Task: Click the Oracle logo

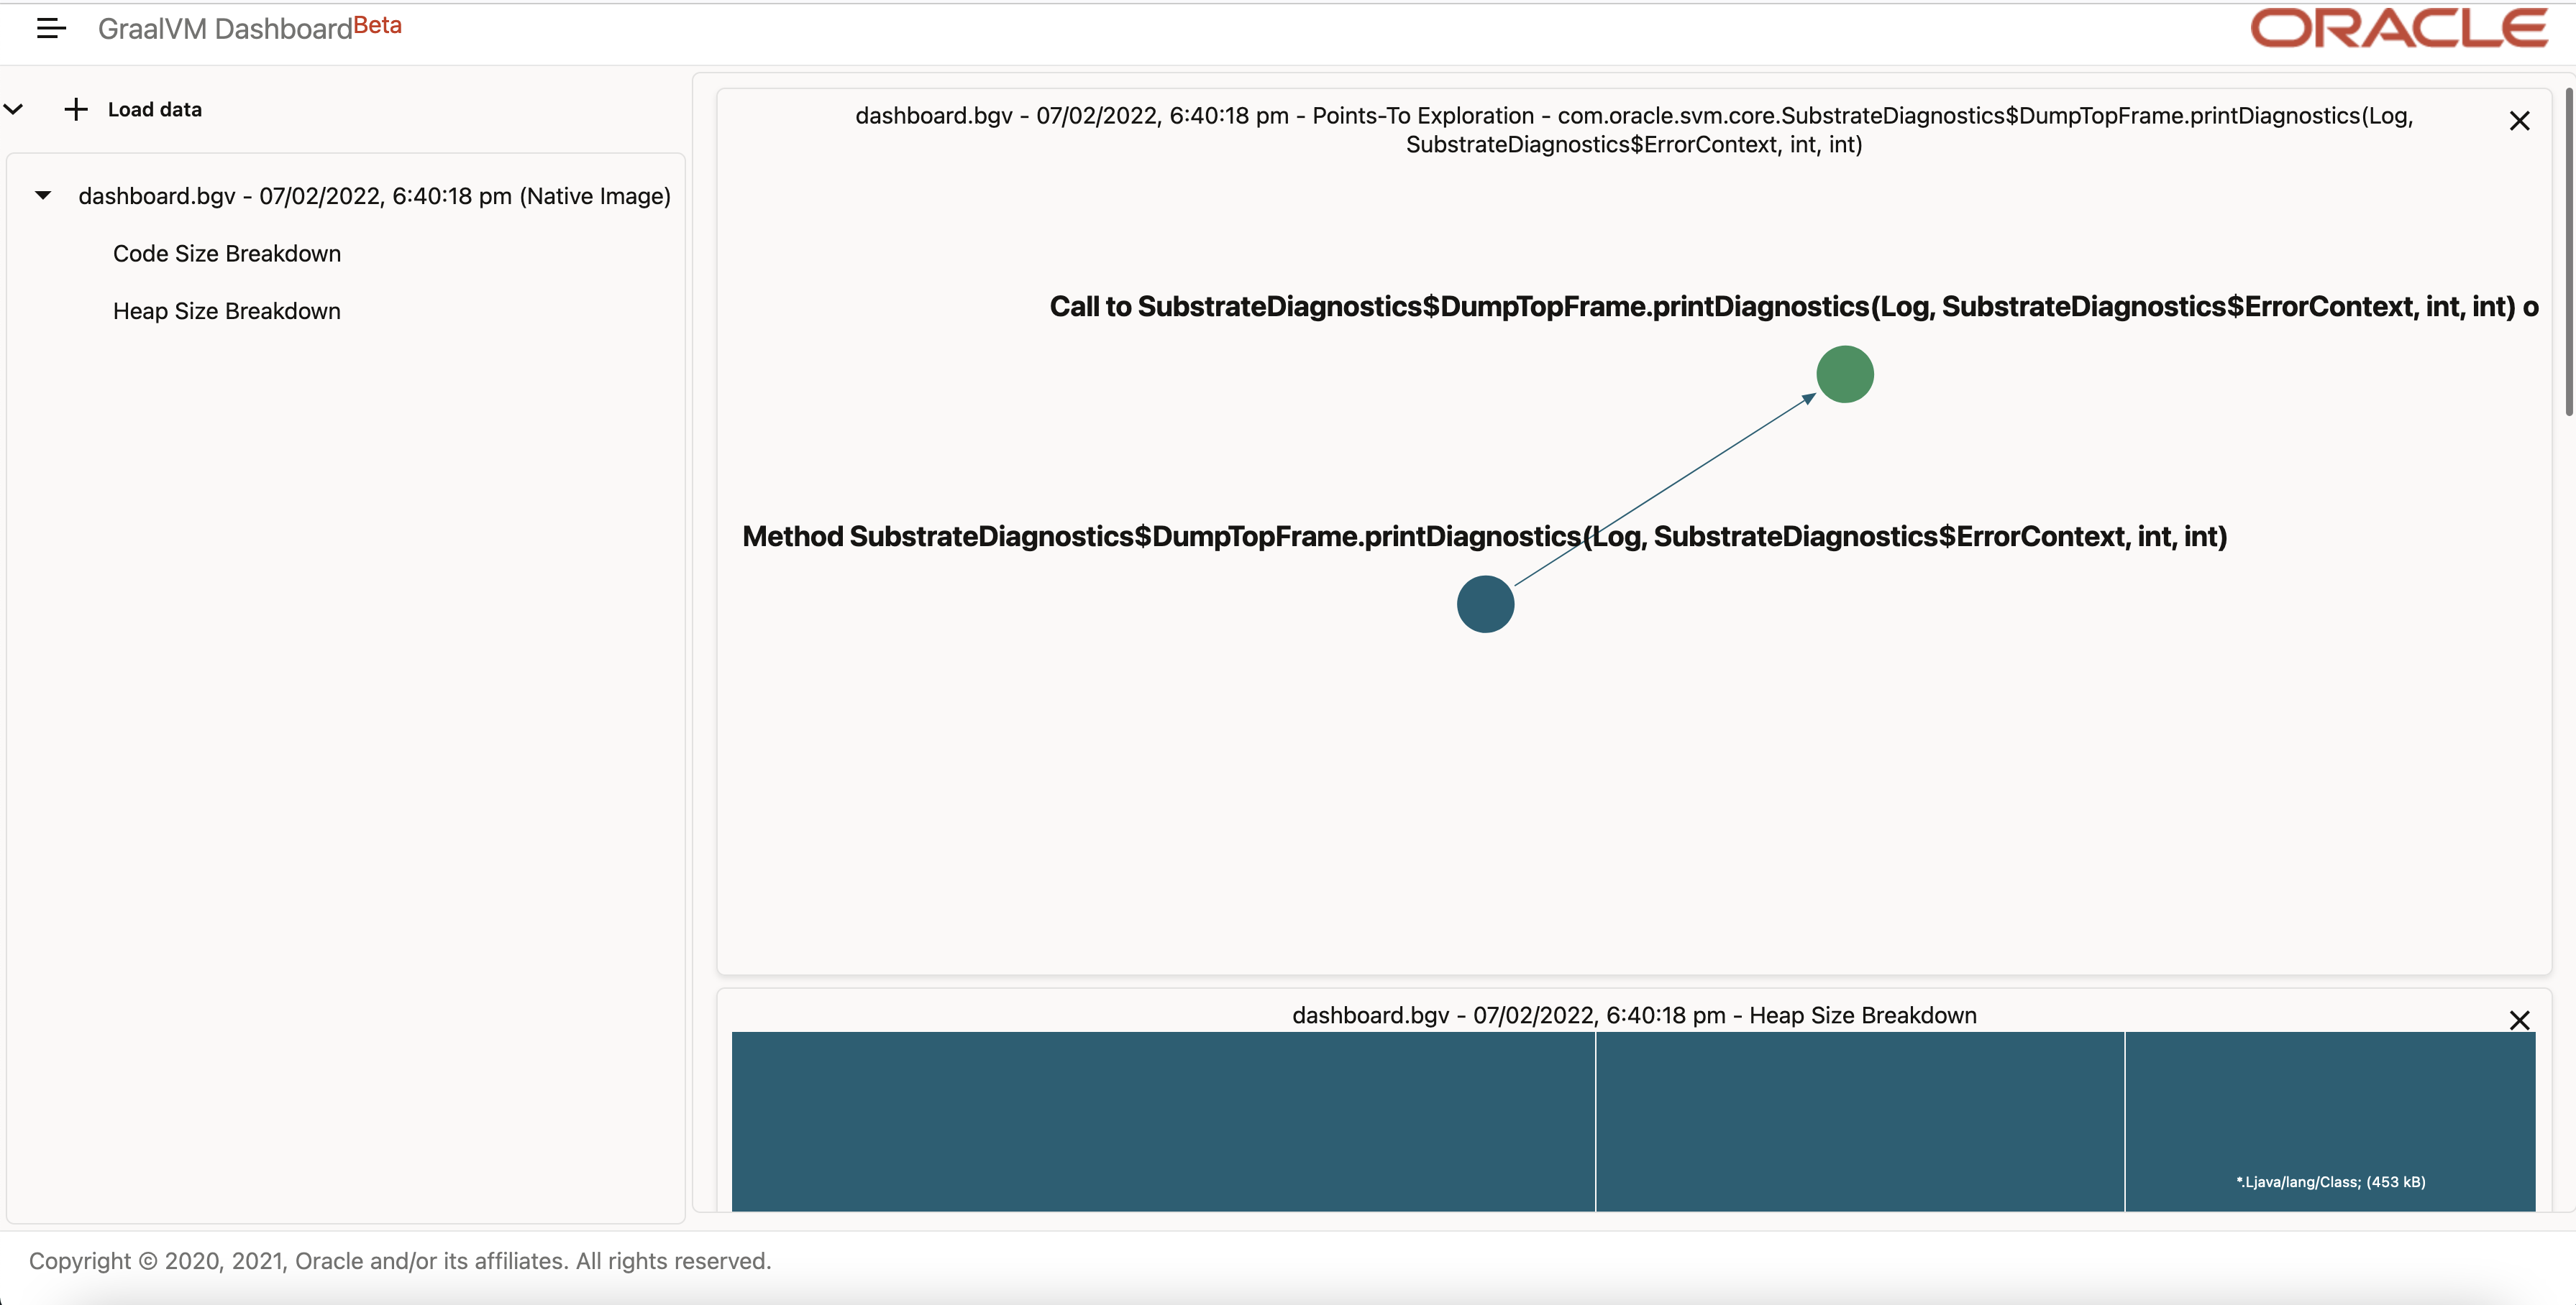Action: 2399,28
